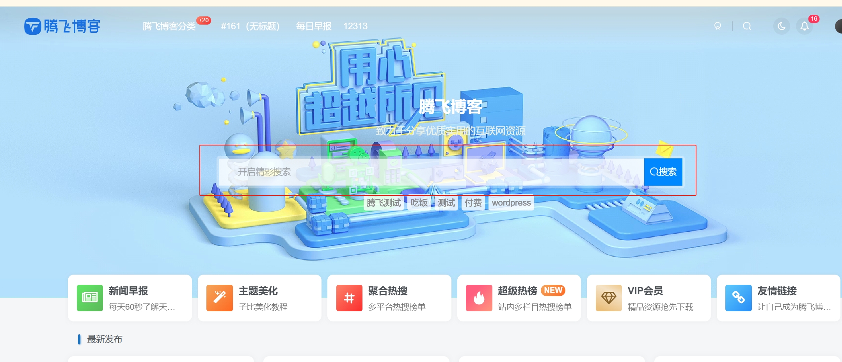Click the member badge icon in the header

(x=718, y=26)
